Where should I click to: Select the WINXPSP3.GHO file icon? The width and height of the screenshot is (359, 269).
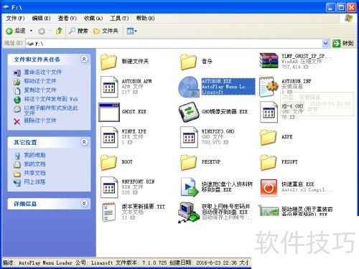point(189,137)
